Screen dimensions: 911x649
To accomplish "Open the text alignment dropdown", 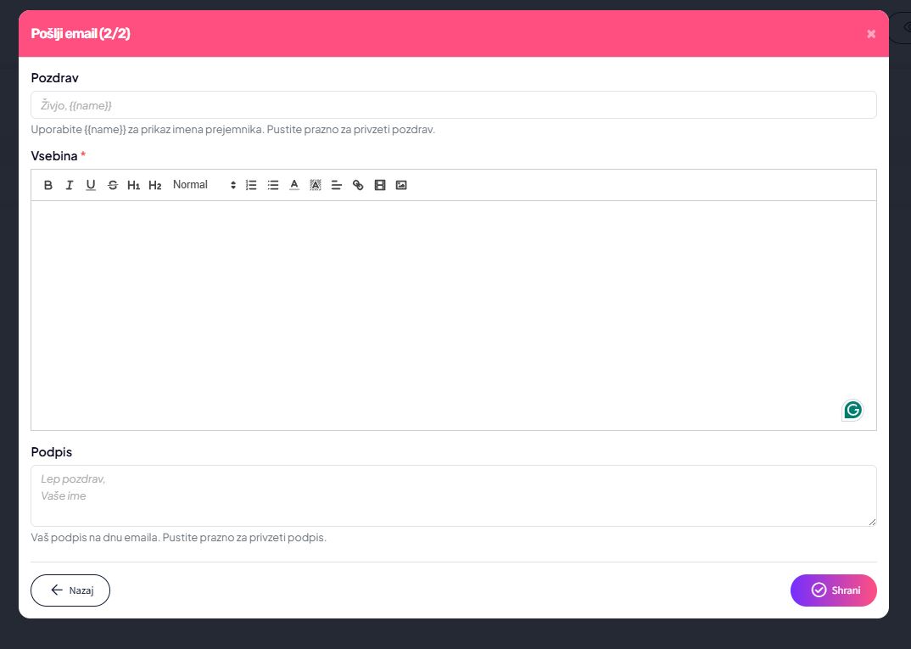I will click(337, 185).
